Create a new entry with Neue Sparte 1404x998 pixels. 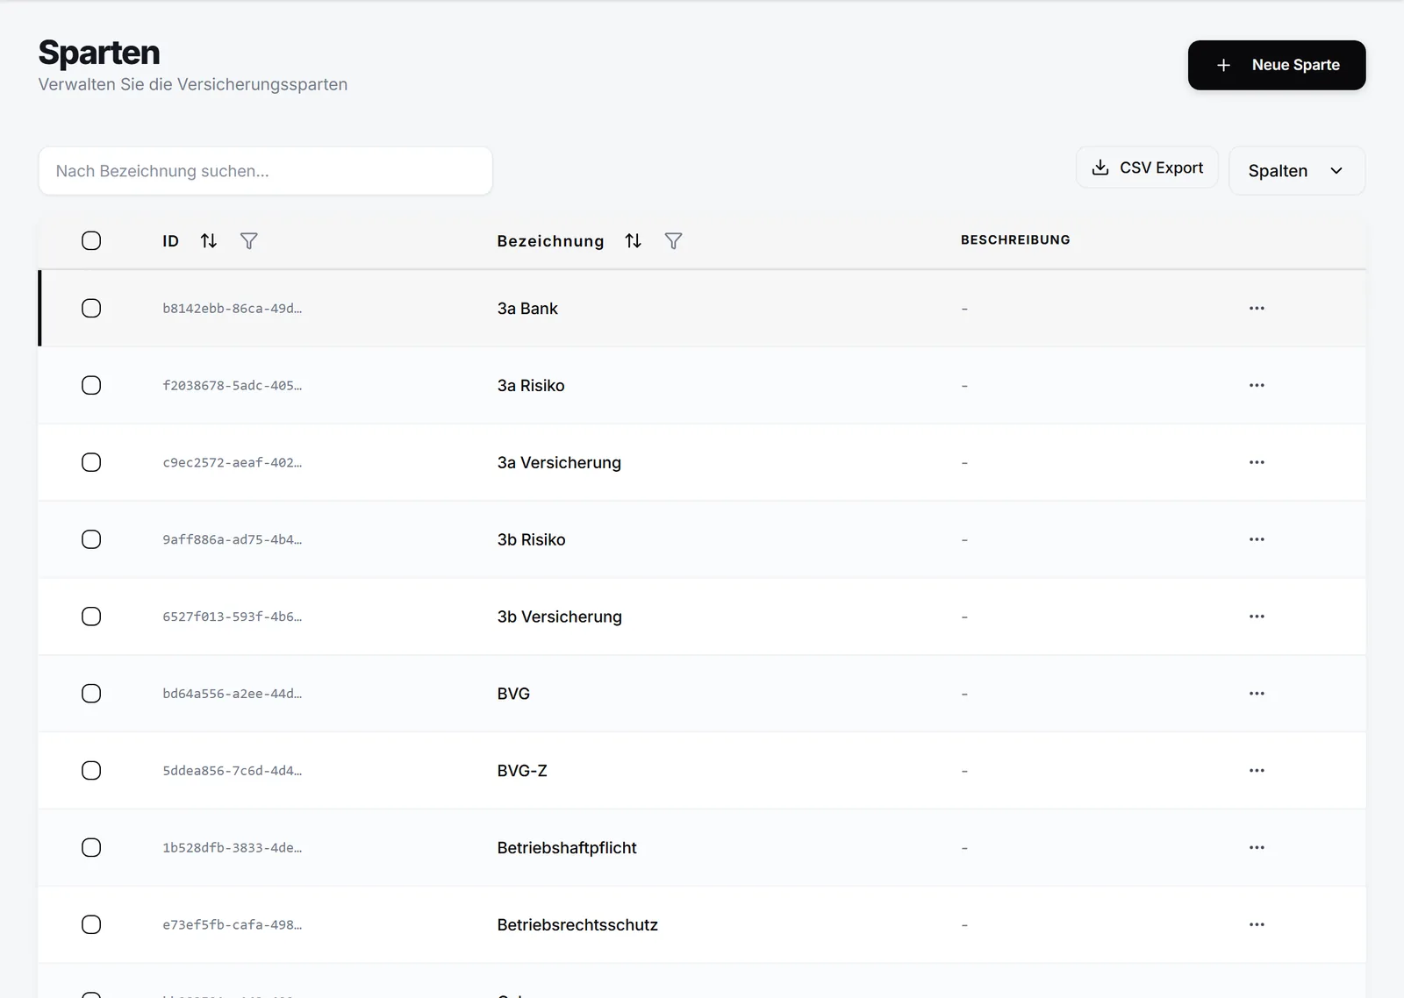pos(1277,65)
